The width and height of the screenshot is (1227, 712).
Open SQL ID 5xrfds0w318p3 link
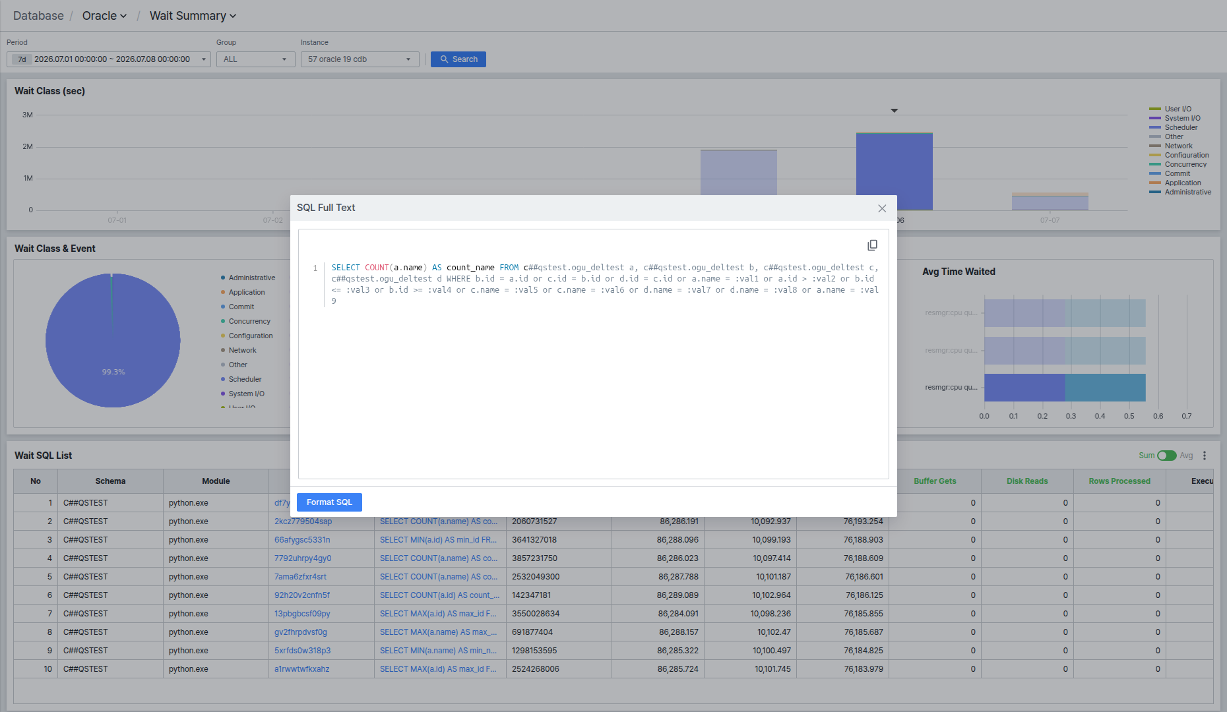coord(303,651)
